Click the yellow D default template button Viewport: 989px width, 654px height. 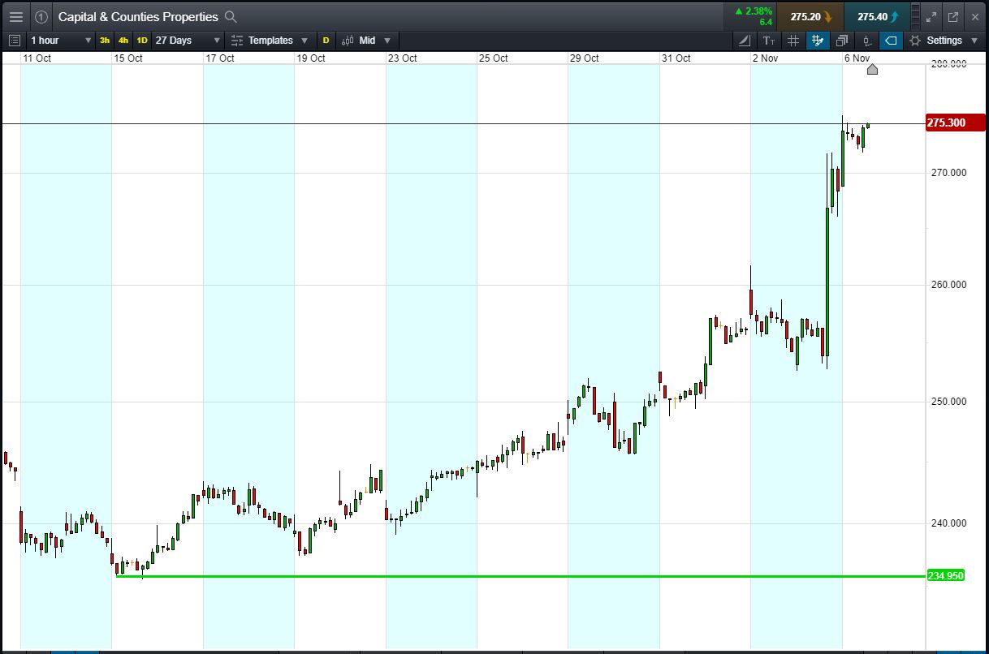(326, 40)
